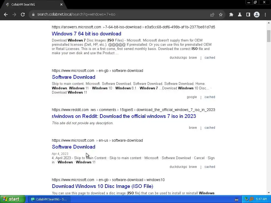Go back with the browser back arrow
The height and width of the screenshot is (203, 271).
click(x=6, y=15)
